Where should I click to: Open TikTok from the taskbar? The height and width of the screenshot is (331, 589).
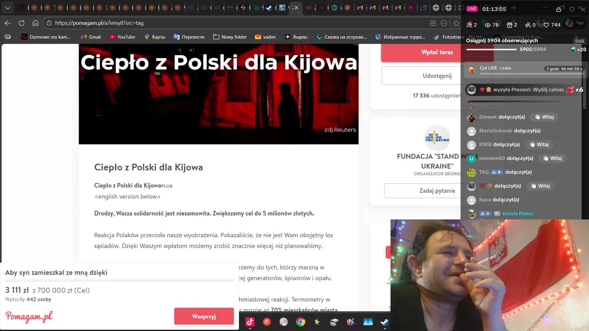tap(250, 322)
